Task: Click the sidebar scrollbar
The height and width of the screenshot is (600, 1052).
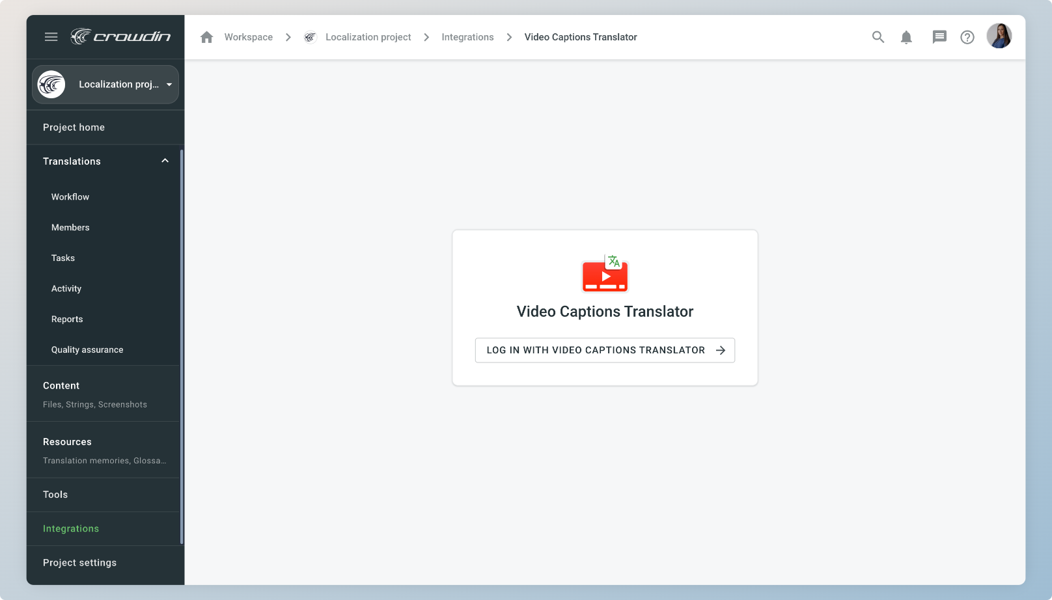Action: 182,347
